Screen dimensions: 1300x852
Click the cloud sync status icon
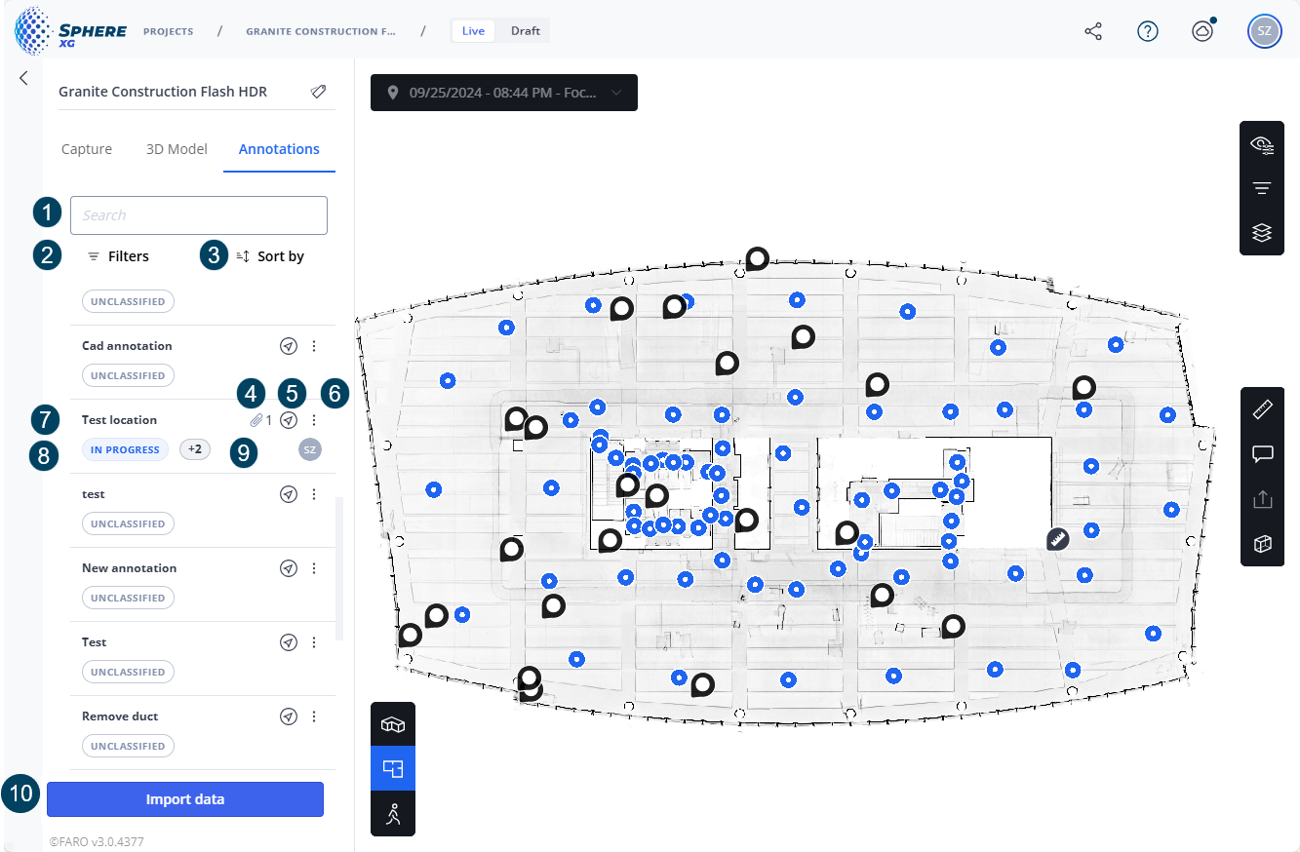(x=1202, y=31)
